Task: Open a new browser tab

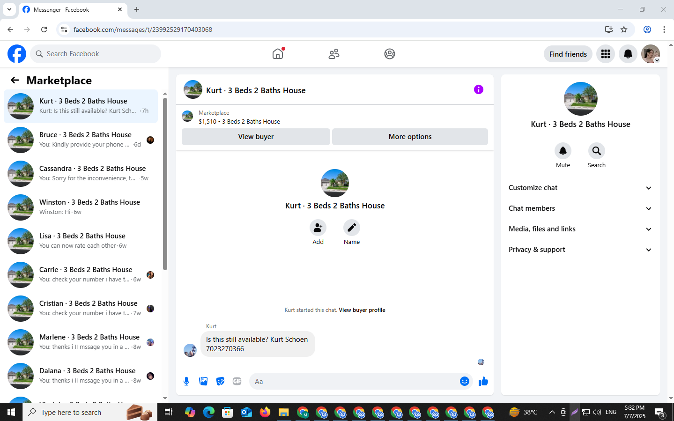Action: 137,9
